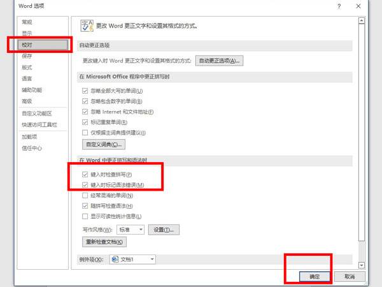The width and height of the screenshot is (382, 287).
Task: Uncheck 键入时标记语法错误(M)
Action: [x=85, y=185]
